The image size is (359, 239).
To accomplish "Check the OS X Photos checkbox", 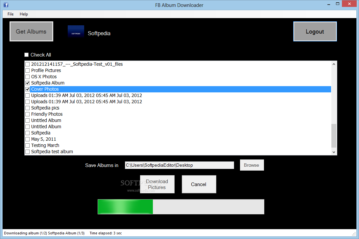I will 28,77.
